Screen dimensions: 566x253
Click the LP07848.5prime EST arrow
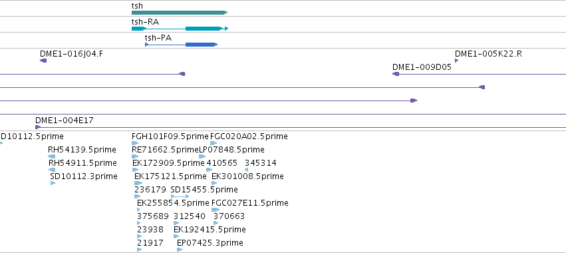tap(202, 156)
